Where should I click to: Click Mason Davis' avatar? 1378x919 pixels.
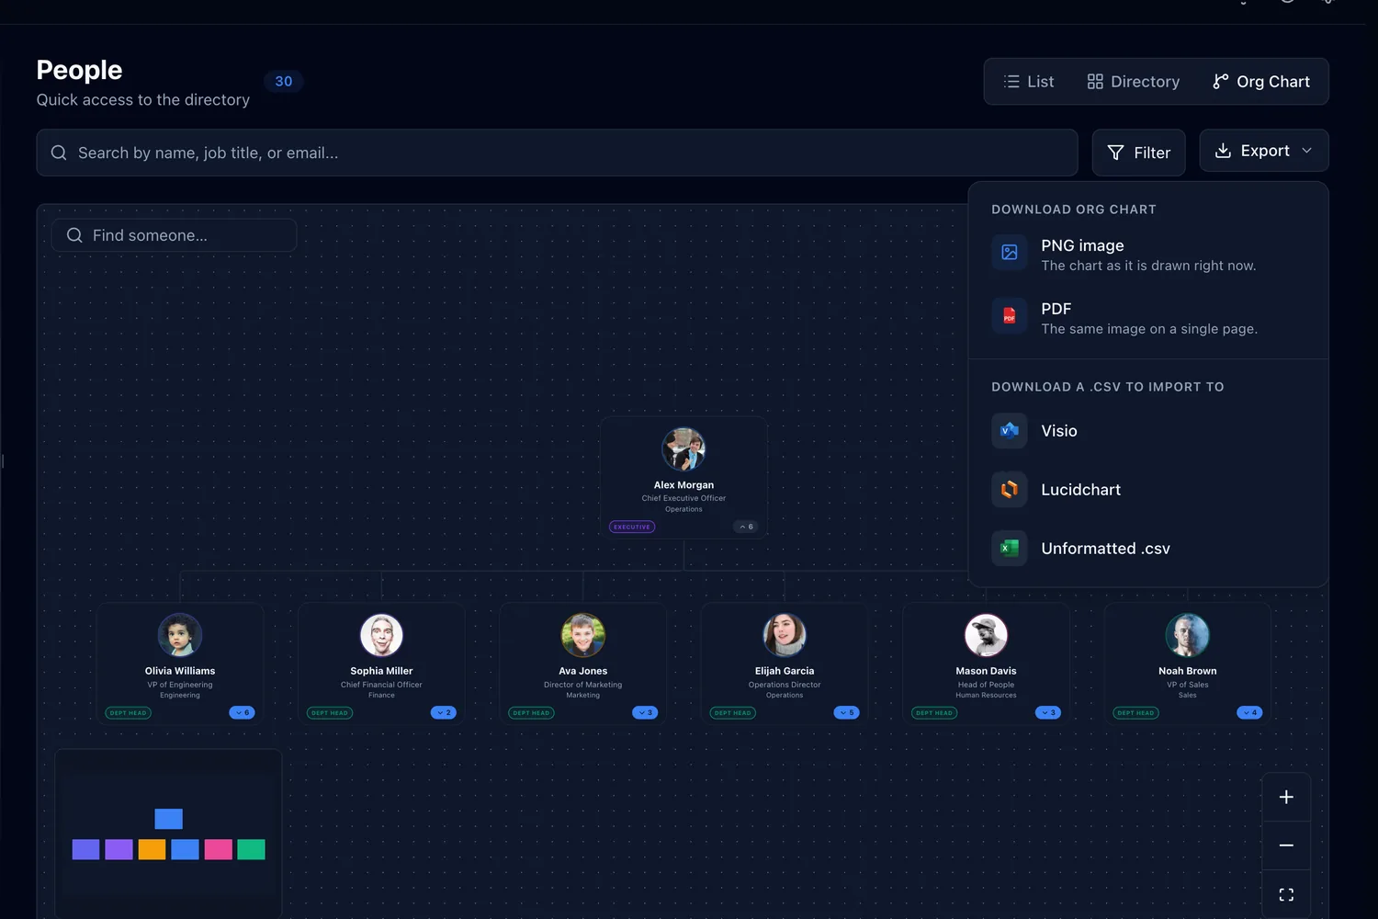pyautogui.click(x=986, y=635)
